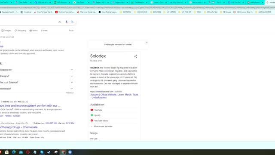The height and width of the screenshot is (155, 275).
Task: Open the More search filters menu
Action: pos(44,31)
